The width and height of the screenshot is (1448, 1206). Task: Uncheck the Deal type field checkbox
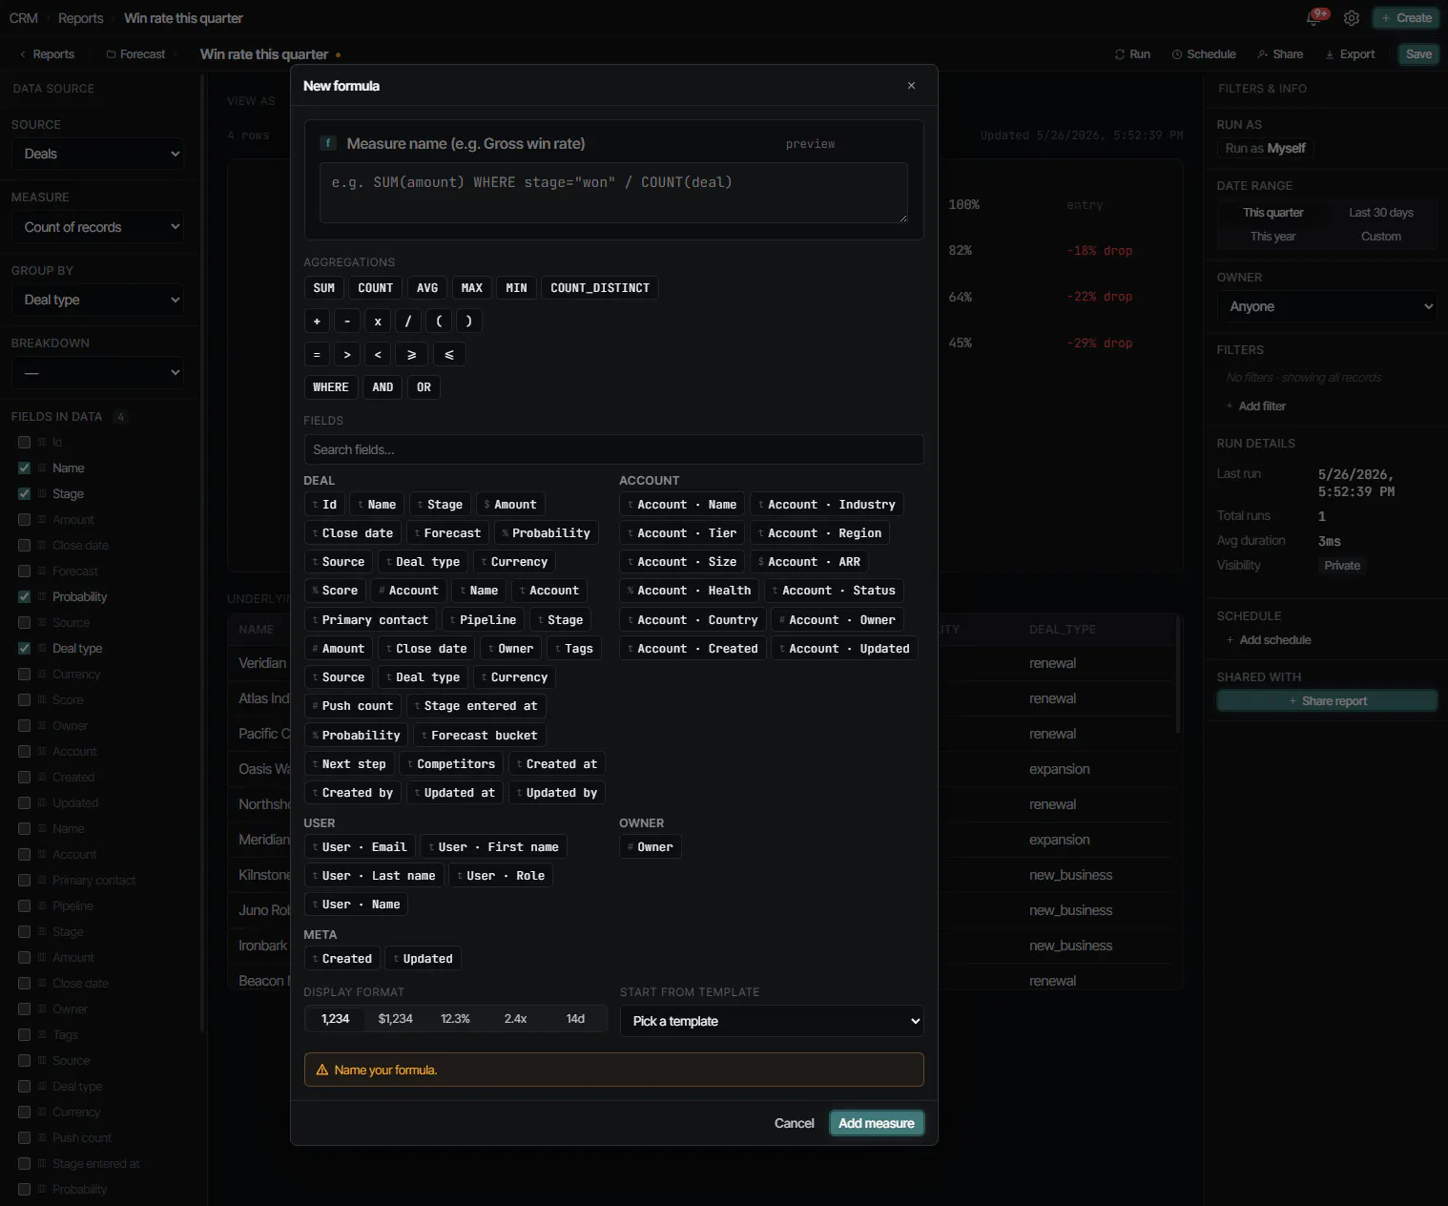point(25,649)
